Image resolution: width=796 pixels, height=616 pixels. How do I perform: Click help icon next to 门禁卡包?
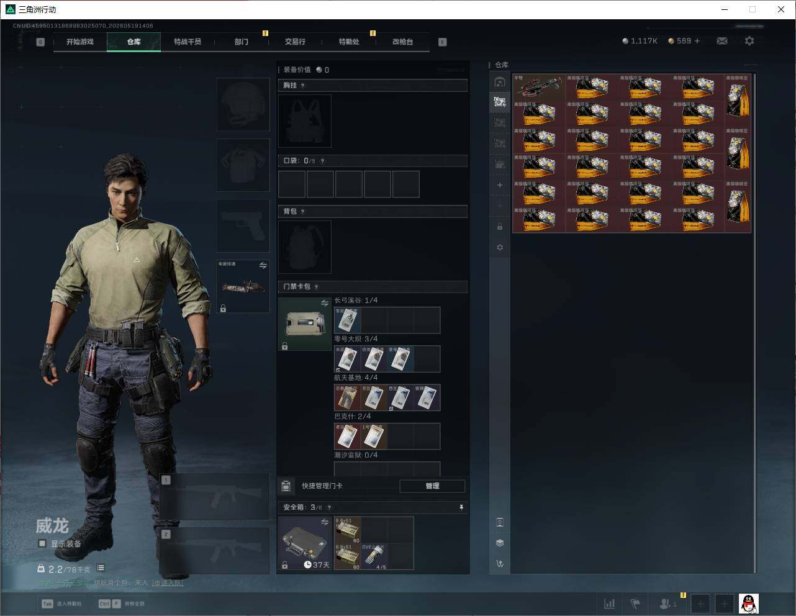point(317,286)
